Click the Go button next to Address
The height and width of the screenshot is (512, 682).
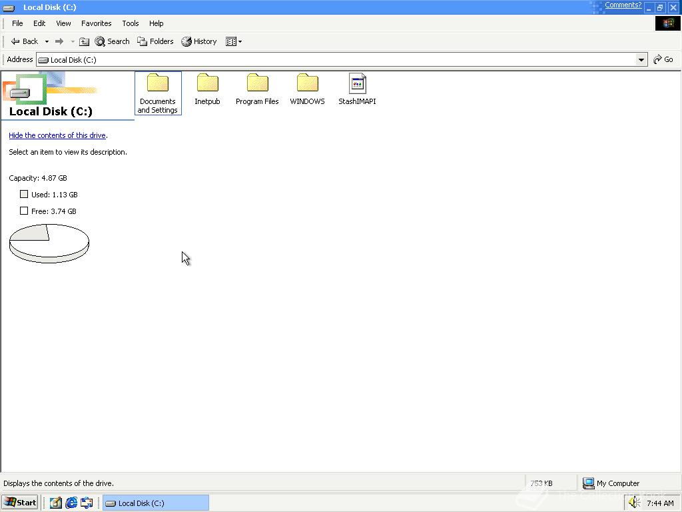[x=663, y=59]
